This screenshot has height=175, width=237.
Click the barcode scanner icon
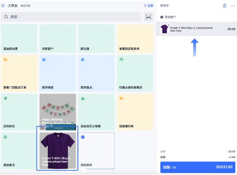(x=149, y=17)
